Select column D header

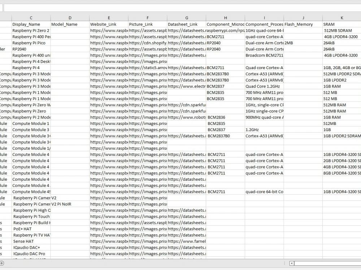coord(70,18)
